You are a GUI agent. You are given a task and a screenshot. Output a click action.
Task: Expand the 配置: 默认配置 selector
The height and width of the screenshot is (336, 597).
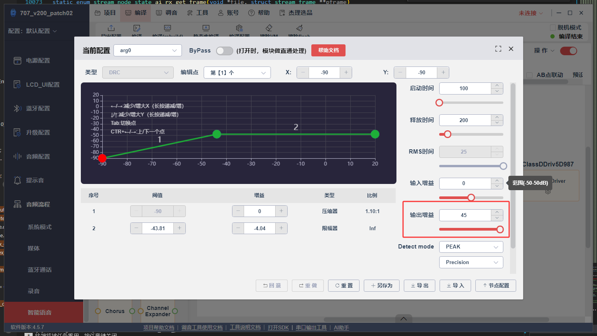click(x=33, y=31)
